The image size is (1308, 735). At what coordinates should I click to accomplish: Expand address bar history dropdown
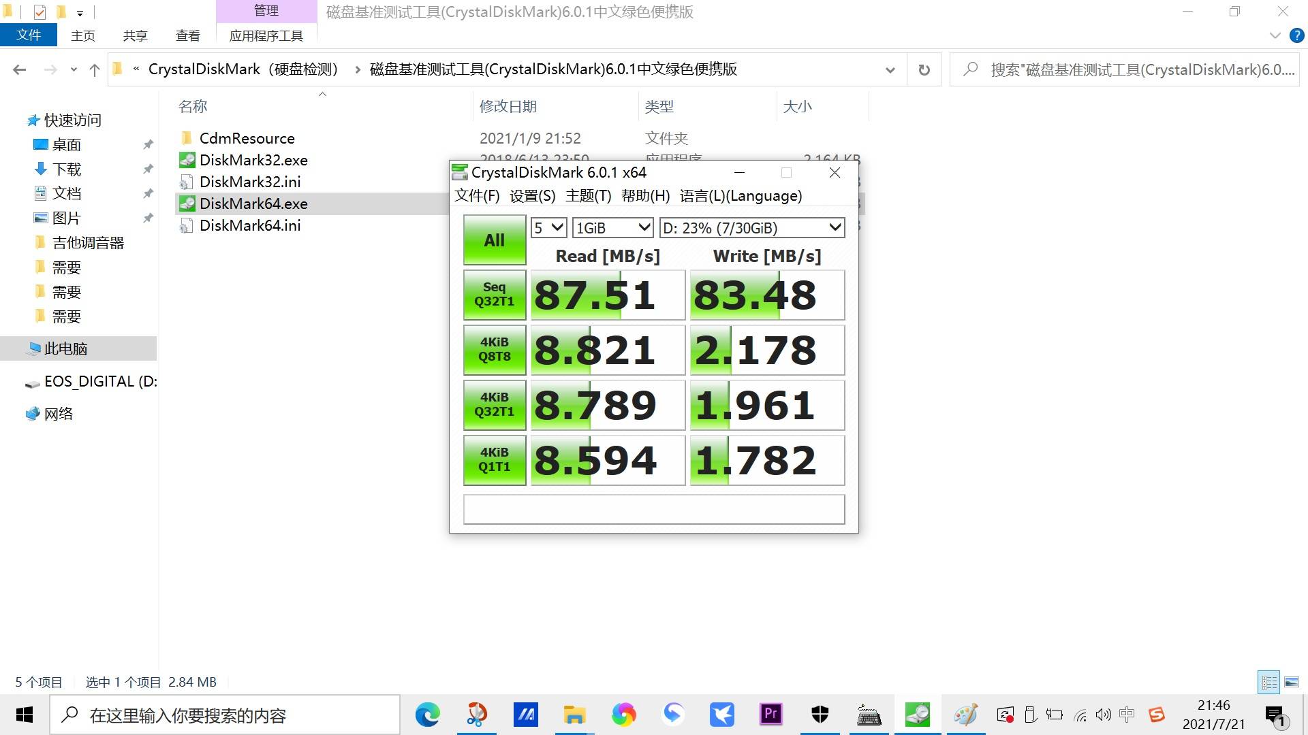tap(890, 69)
